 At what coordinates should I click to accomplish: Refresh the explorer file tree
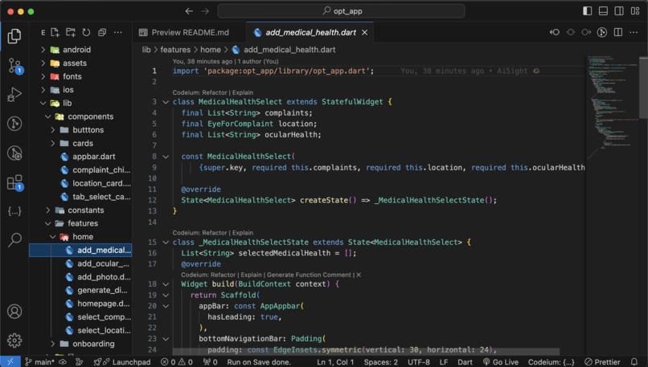(86, 33)
